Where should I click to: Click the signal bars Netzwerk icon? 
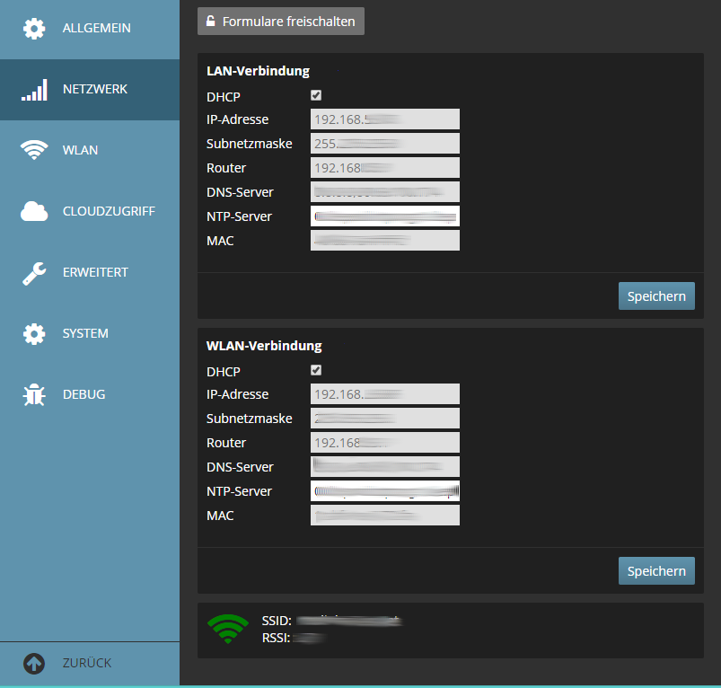coord(34,90)
